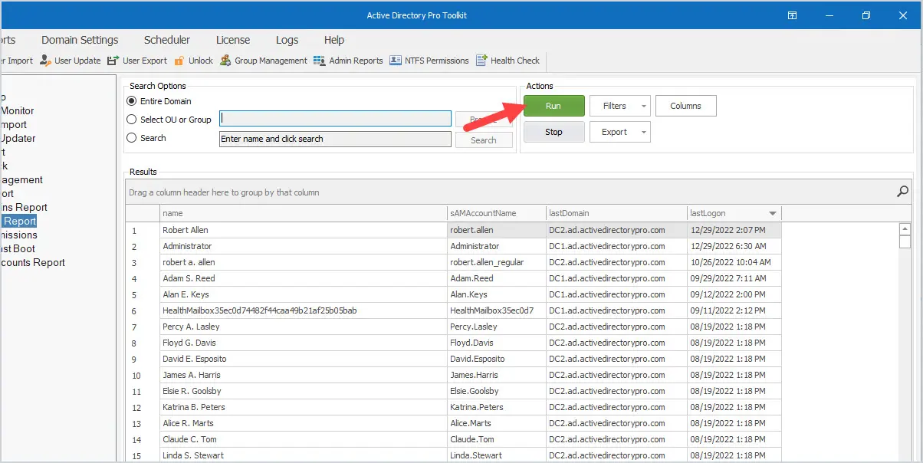Click the display options icon in title bar
Image resolution: width=923 pixels, height=463 pixels.
point(793,15)
